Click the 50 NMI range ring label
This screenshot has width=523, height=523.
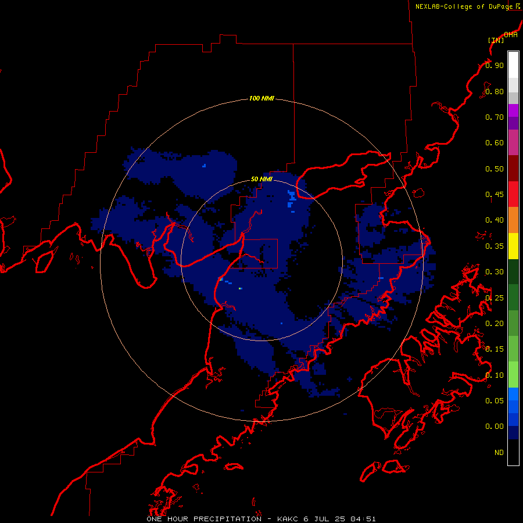pos(261,179)
